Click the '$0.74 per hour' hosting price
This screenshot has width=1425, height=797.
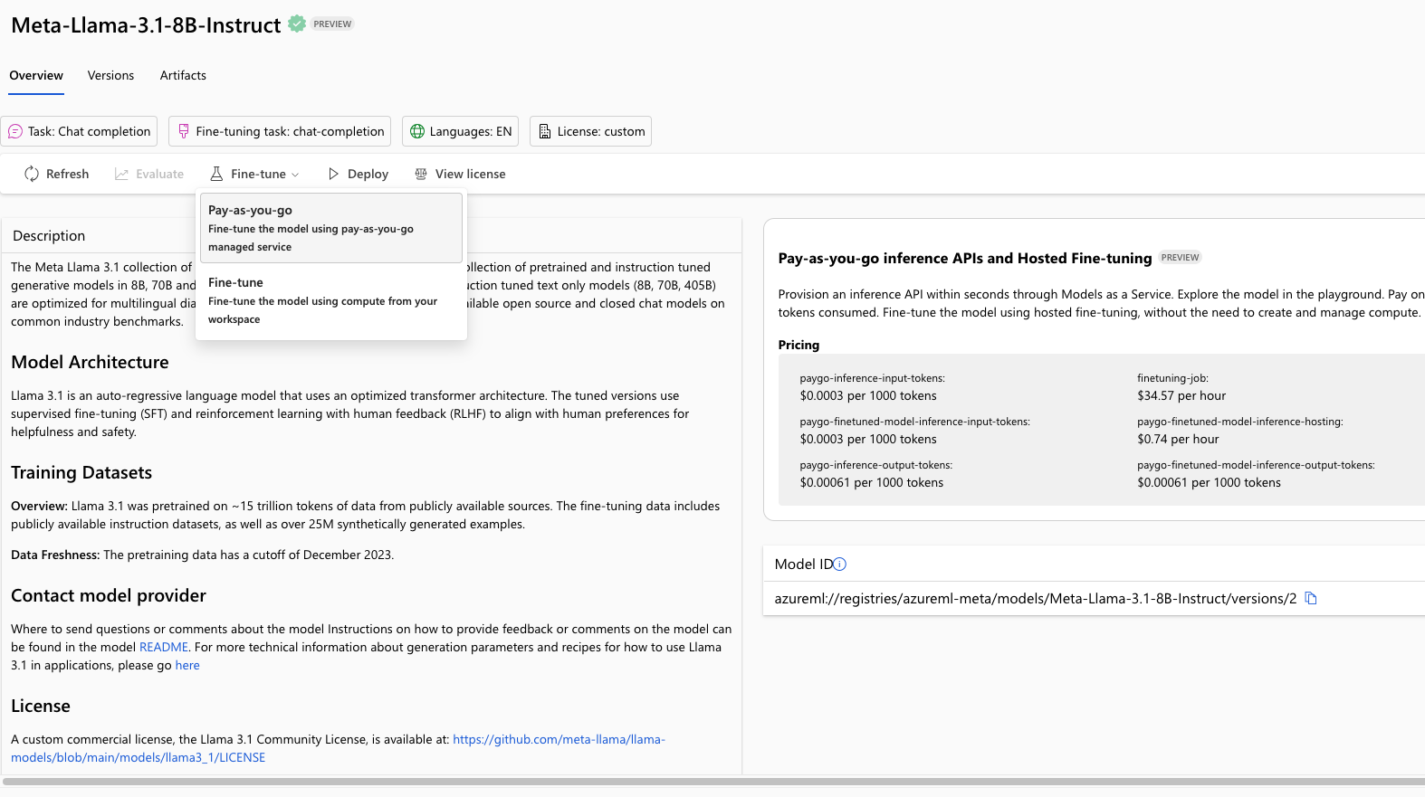click(x=1178, y=439)
